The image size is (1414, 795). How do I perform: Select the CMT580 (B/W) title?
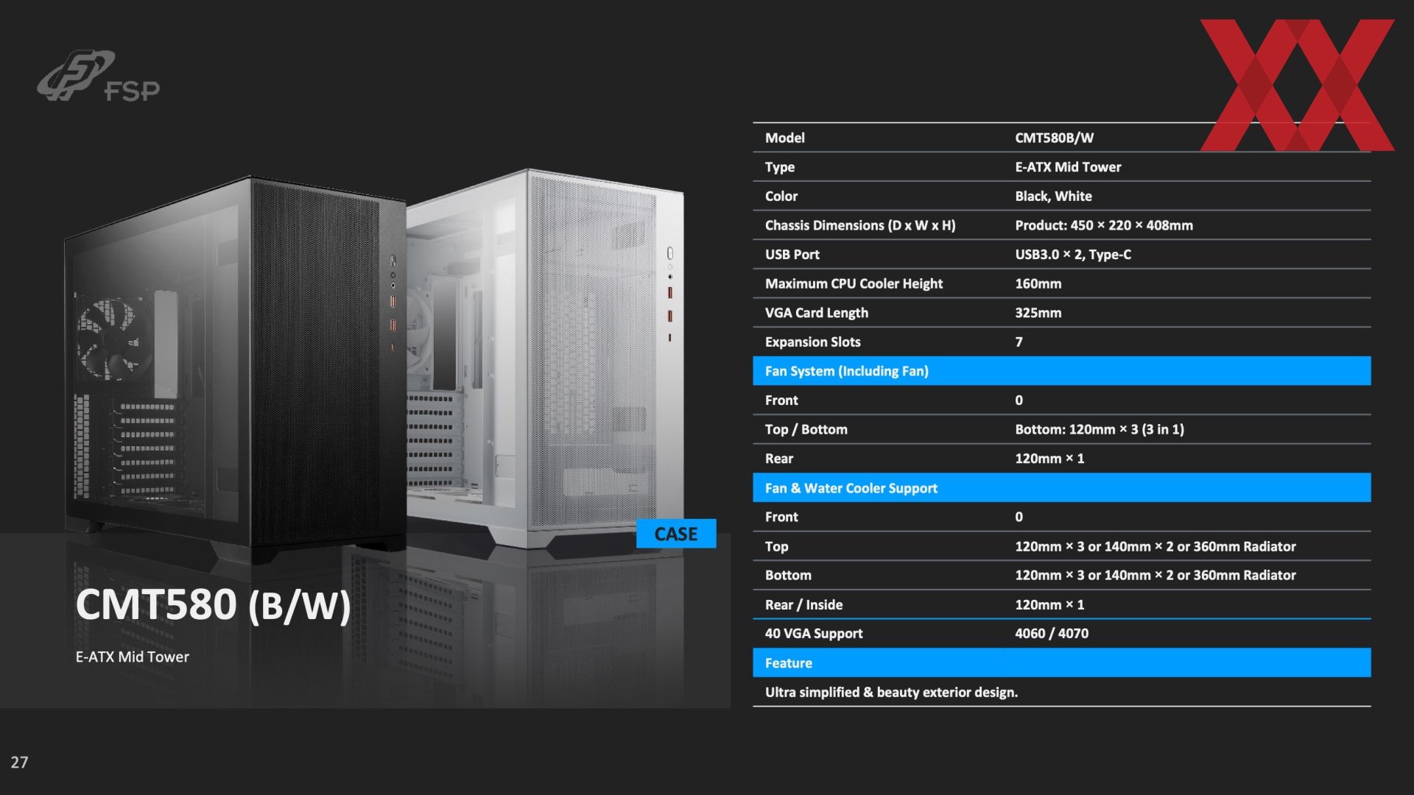[213, 605]
